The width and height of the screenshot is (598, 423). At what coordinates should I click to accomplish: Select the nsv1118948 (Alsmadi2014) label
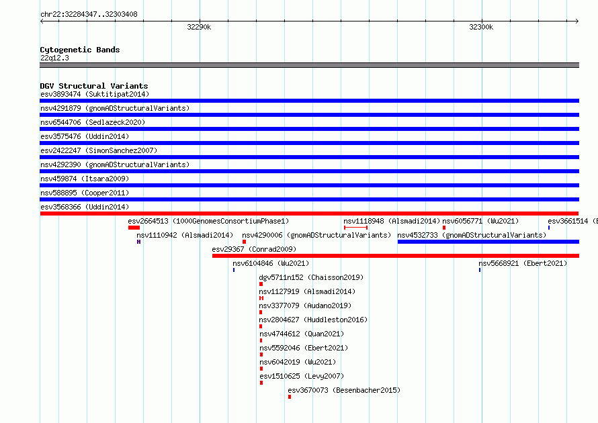[392, 221]
